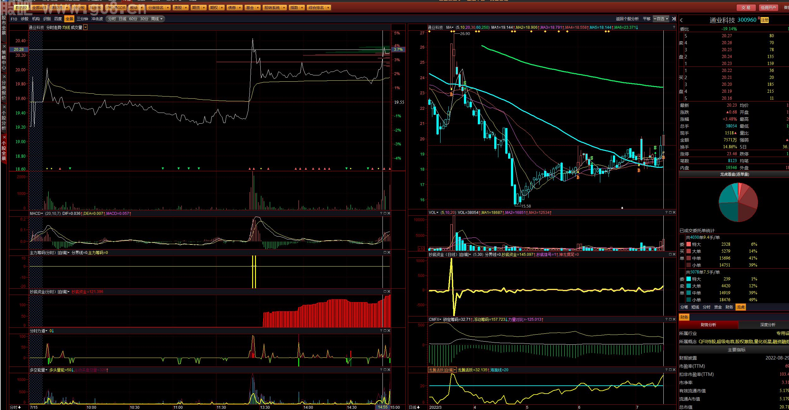Image resolution: width=789 pixels, height=410 pixels.
Task: Select the 分笔 tab
Action: point(684,307)
